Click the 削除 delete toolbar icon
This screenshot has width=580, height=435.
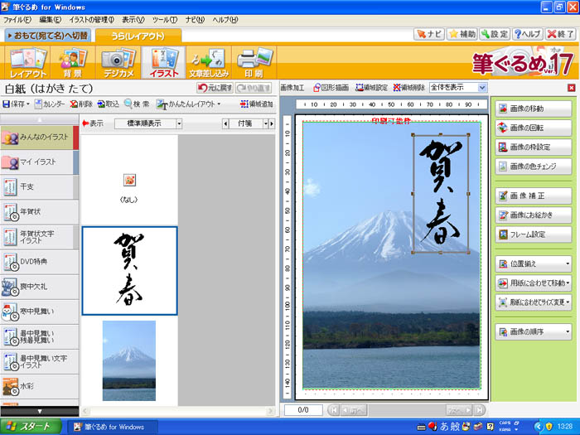coord(80,104)
